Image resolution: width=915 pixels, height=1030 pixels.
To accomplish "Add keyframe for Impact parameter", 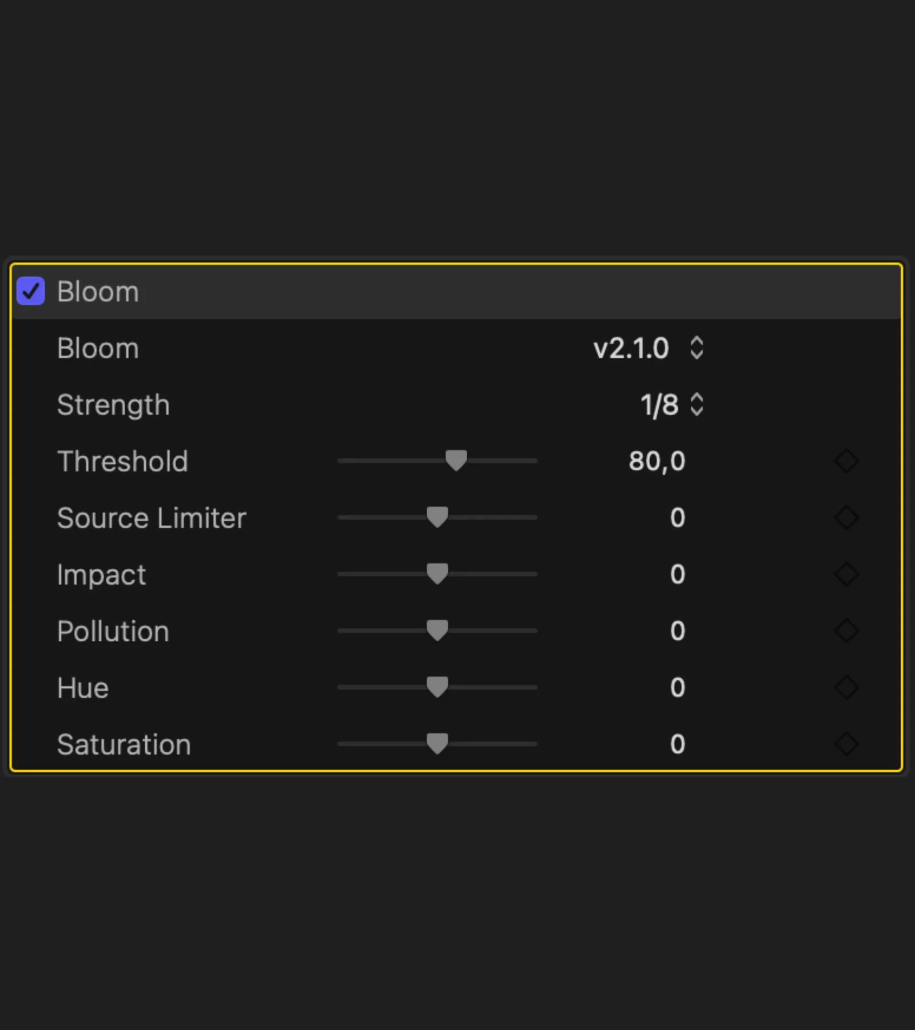I will [846, 574].
